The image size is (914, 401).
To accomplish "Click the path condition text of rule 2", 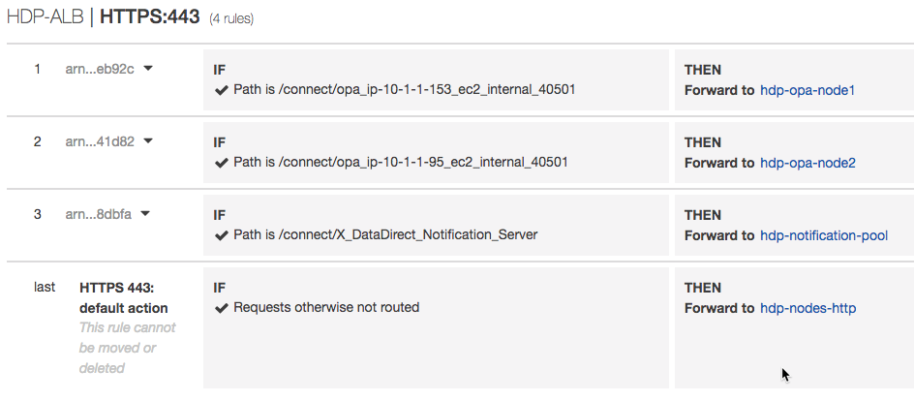I will click(401, 162).
